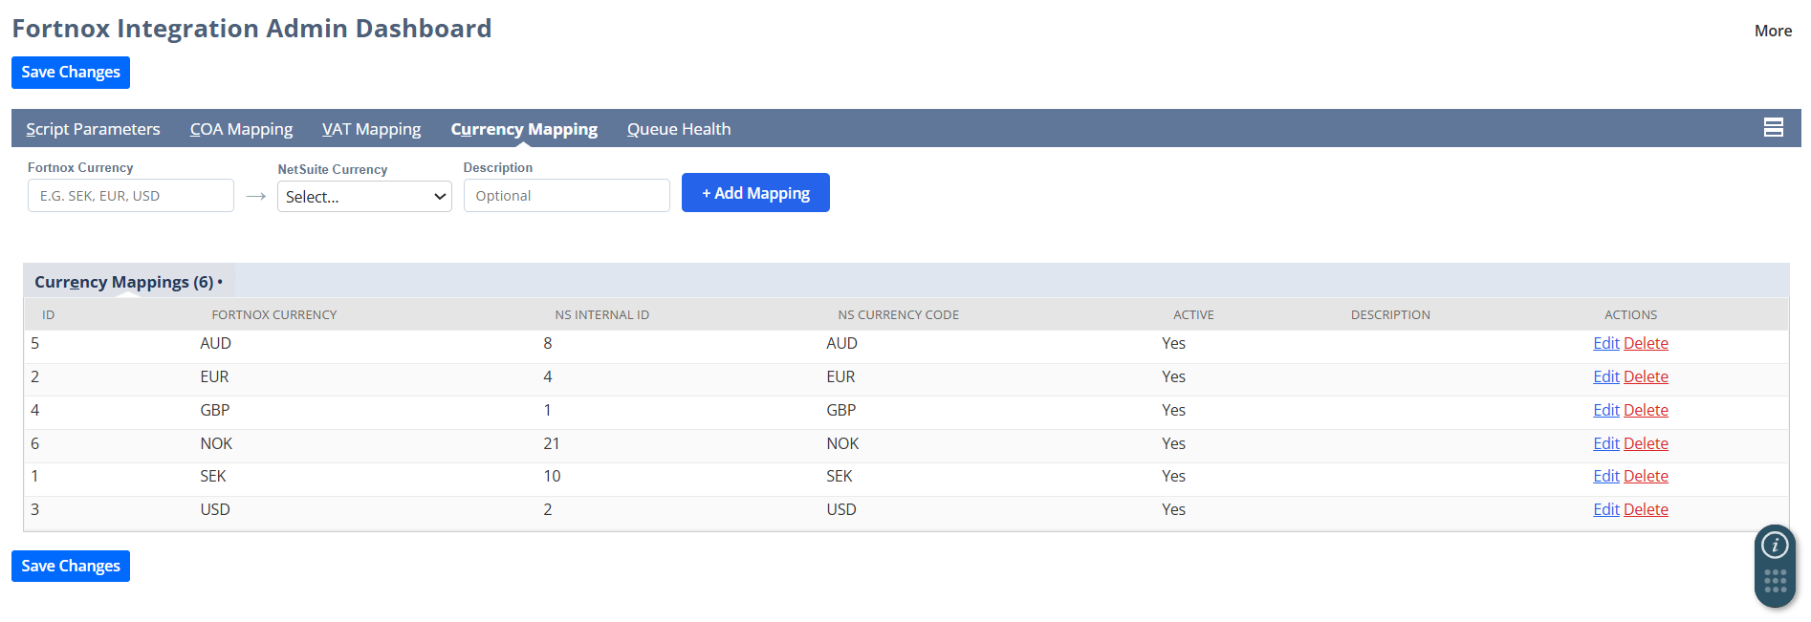Click NS internal ID value 10
1811x622 pixels.
552,476
